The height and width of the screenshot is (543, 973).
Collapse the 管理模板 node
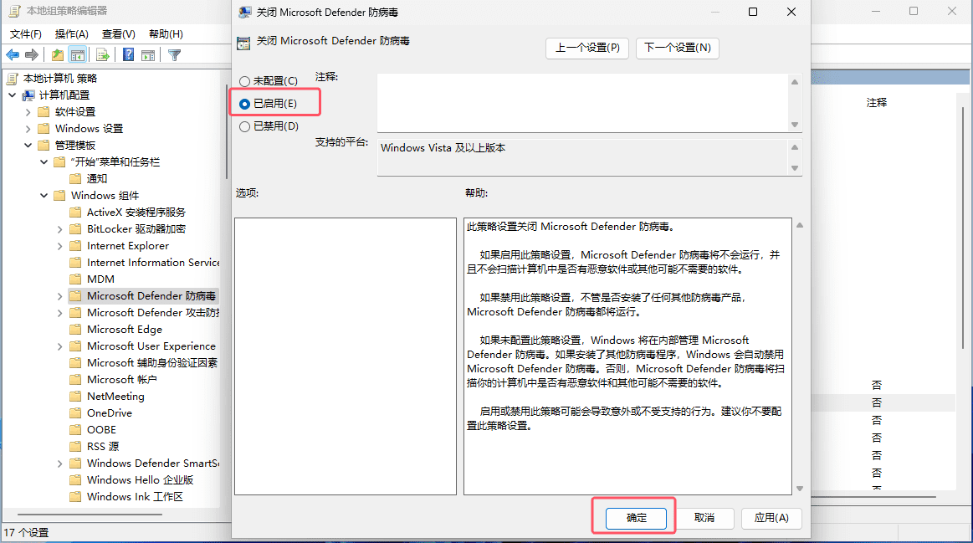(x=28, y=146)
